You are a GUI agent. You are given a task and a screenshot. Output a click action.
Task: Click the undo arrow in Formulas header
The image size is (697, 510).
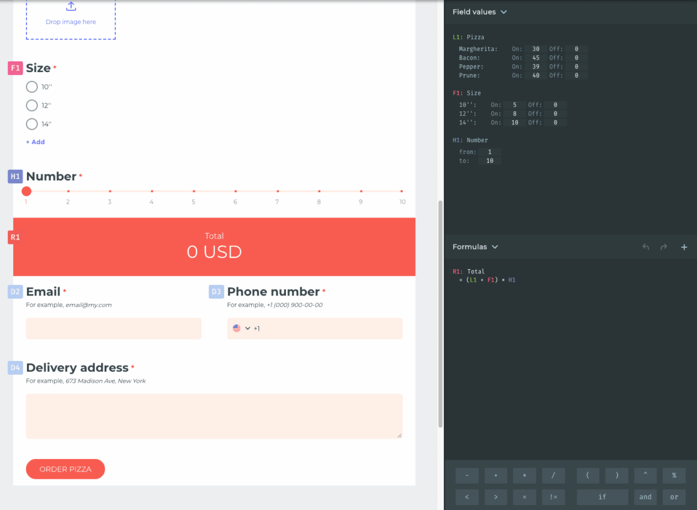pos(646,247)
